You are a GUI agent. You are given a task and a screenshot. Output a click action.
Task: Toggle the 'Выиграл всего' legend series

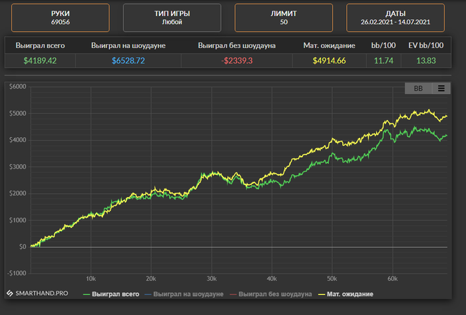(x=111, y=294)
